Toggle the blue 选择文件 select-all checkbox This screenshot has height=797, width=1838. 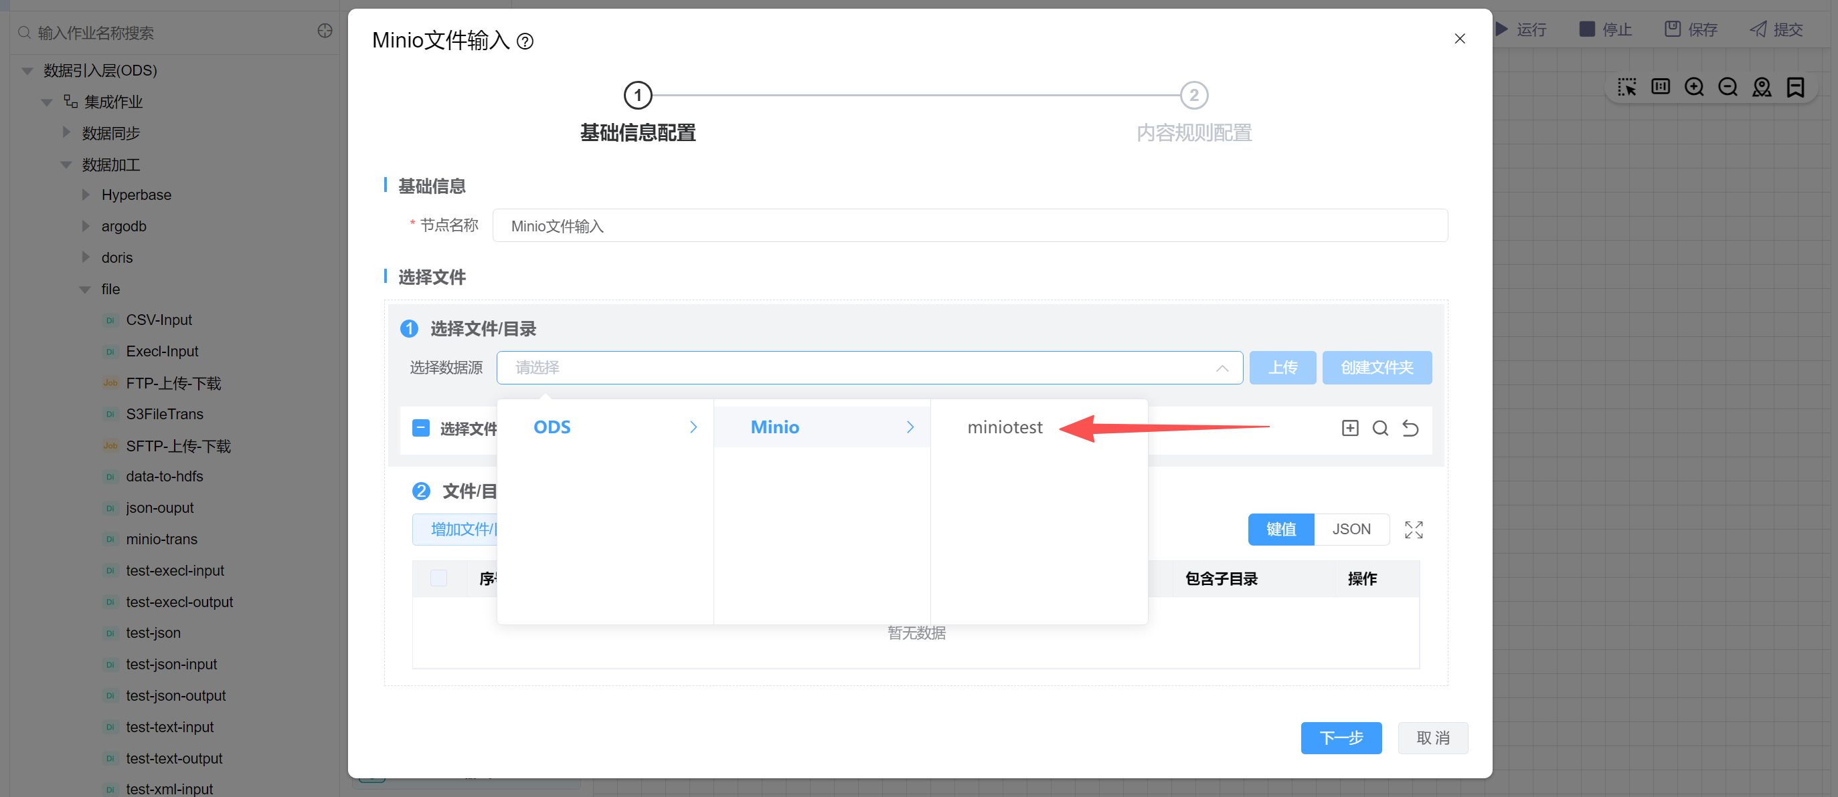tap(421, 428)
